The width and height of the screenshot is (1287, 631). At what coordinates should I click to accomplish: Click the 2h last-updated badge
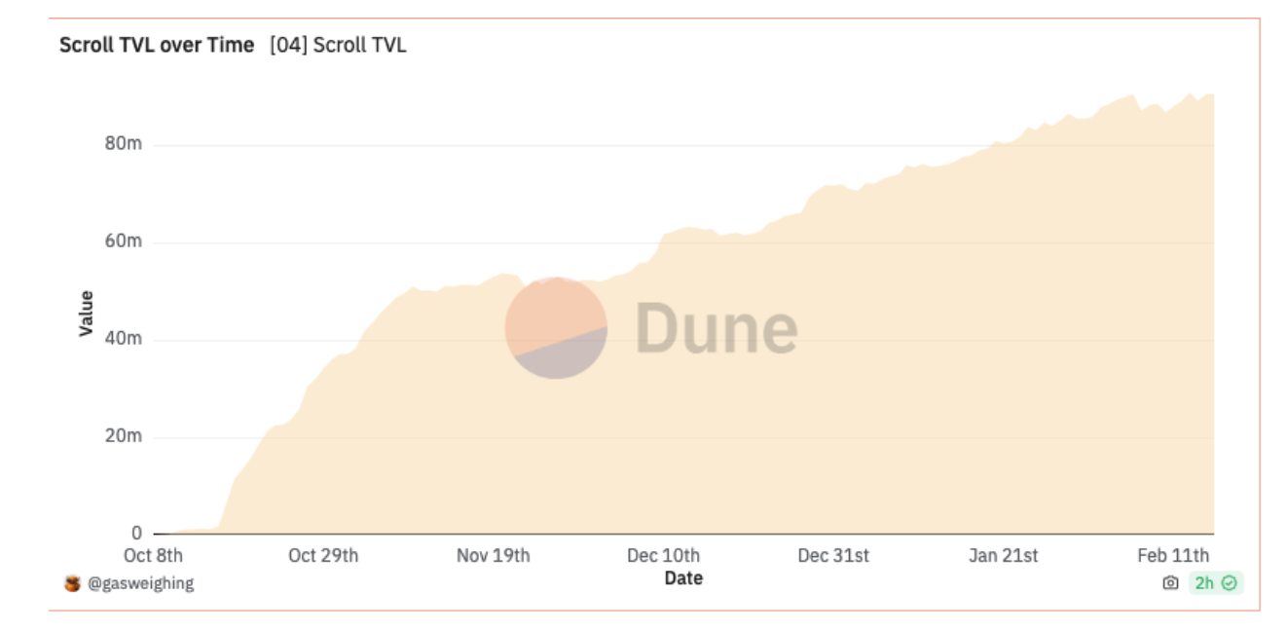pyautogui.click(x=1204, y=583)
